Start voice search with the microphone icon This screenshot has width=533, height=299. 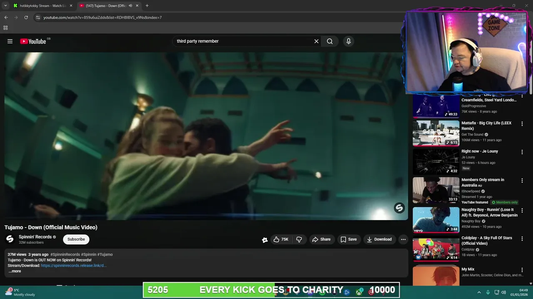point(349,41)
